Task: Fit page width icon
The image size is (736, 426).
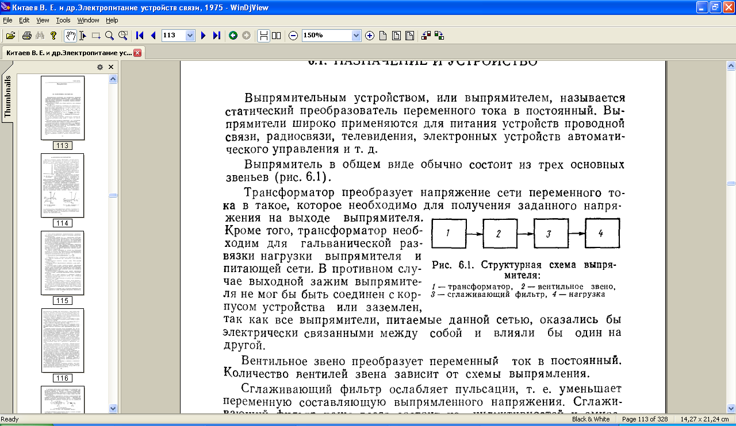Action: click(409, 36)
